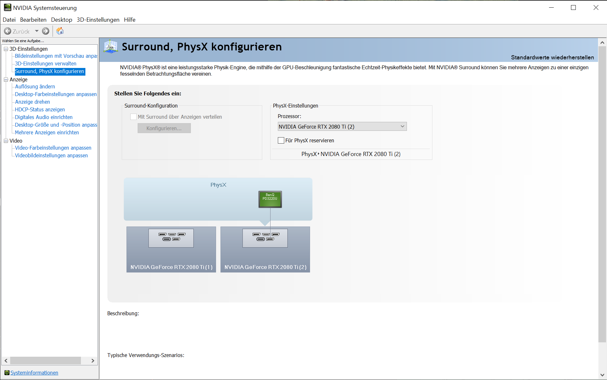Collapse the 3D-Einstellungen tree node

tap(6, 49)
